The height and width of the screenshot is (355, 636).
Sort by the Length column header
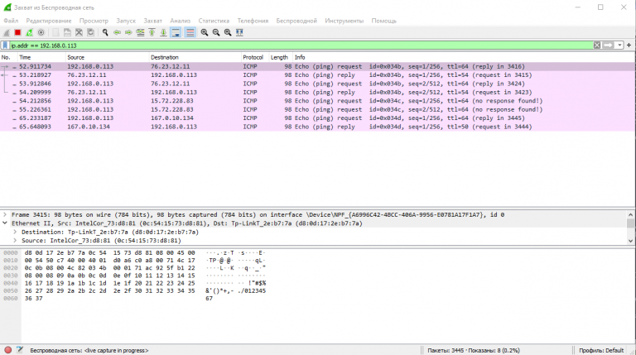click(x=281, y=58)
